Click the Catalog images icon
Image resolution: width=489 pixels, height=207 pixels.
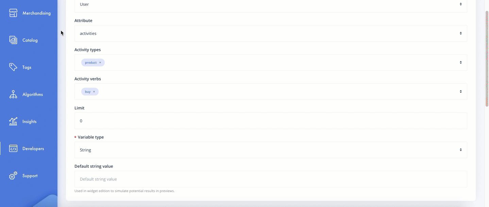click(x=13, y=40)
